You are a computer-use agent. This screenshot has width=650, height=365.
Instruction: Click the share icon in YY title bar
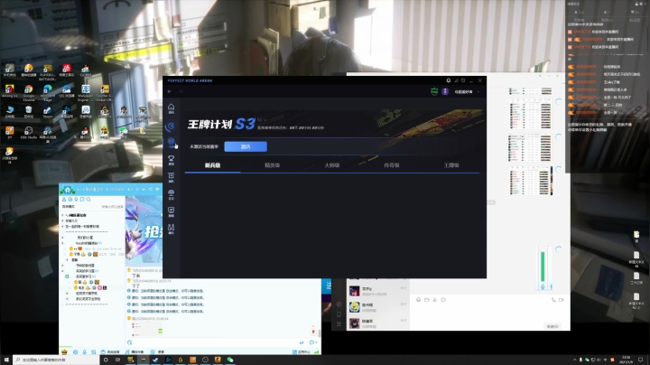tap(151, 189)
